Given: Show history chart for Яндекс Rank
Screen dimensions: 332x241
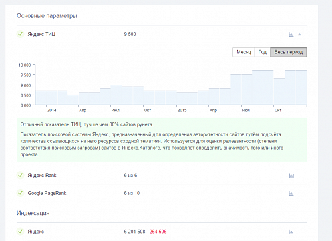Looking at the screenshot, I should click(291, 176).
